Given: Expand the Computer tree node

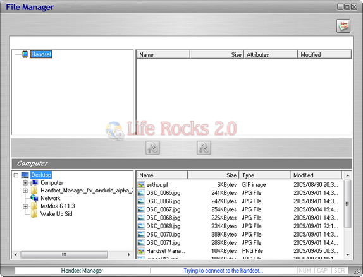Looking at the screenshot, I should point(25,183).
